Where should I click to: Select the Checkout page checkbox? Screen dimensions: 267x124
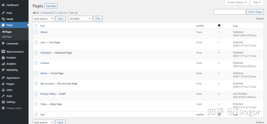coord(36,53)
